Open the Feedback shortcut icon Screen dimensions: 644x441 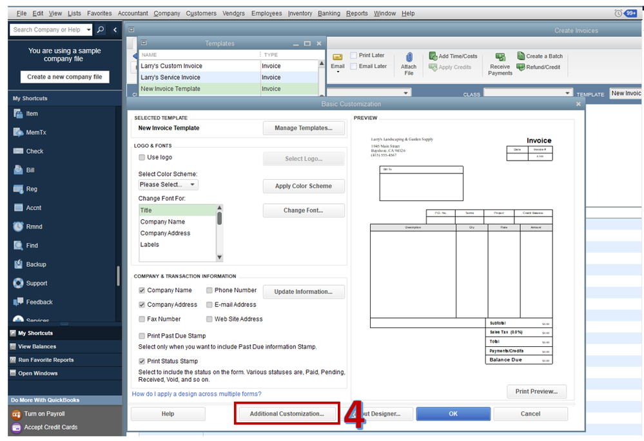[18, 302]
